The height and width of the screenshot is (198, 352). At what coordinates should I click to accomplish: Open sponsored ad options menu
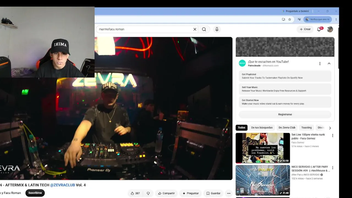tap(320, 64)
